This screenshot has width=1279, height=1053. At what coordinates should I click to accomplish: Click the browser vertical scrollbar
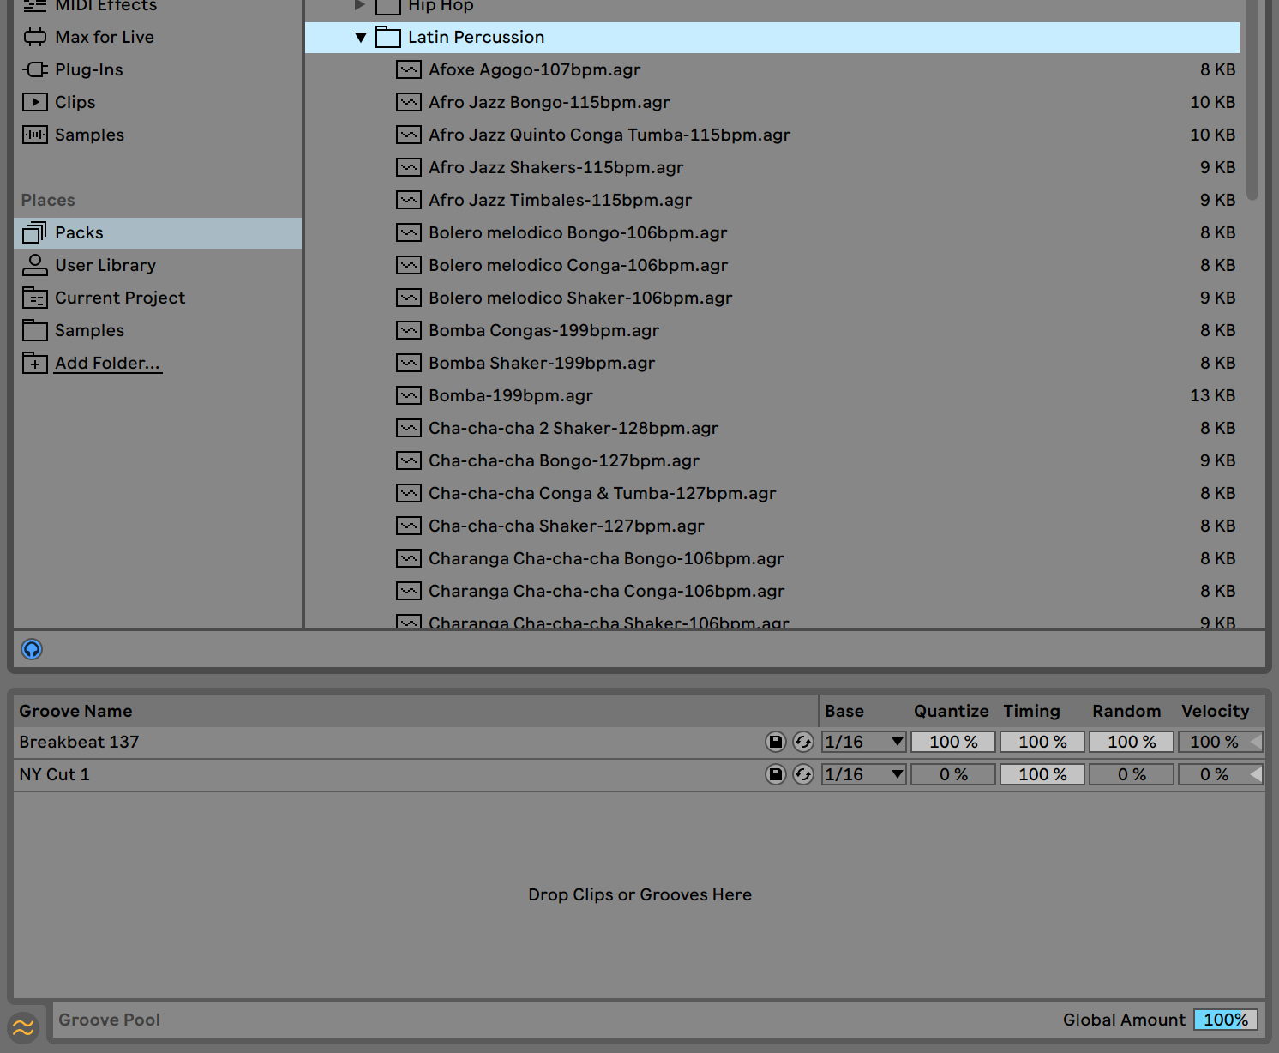coord(1252,103)
